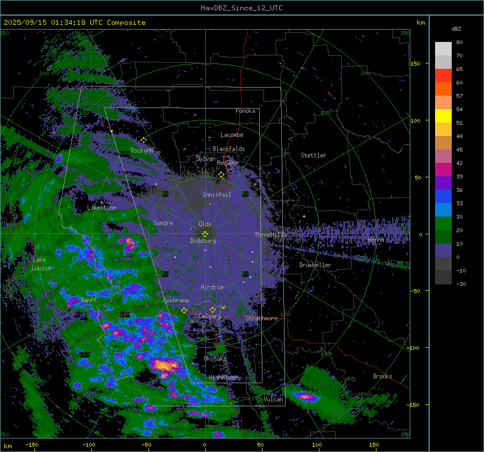Click the MaxDBZ_Since_12_UTC title text

tap(241, 8)
